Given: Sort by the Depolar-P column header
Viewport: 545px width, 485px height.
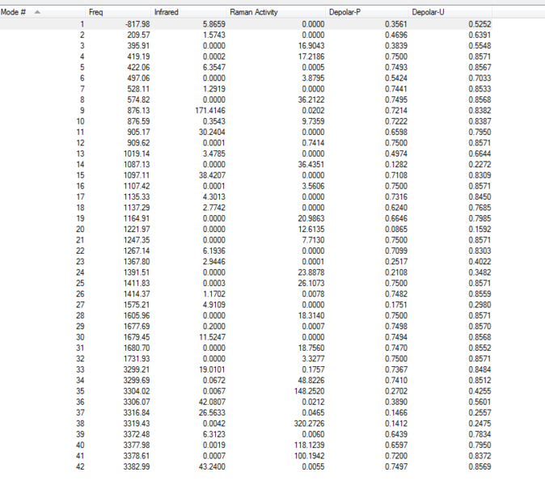Looking at the screenshot, I should click(367, 12).
